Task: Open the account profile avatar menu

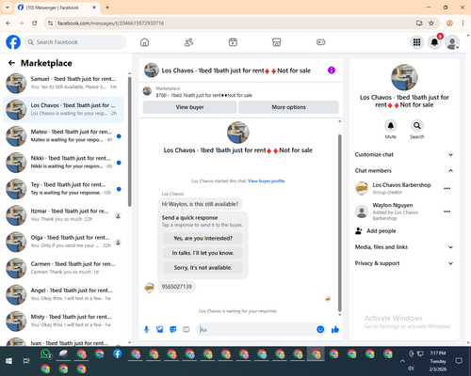Action: click(452, 42)
